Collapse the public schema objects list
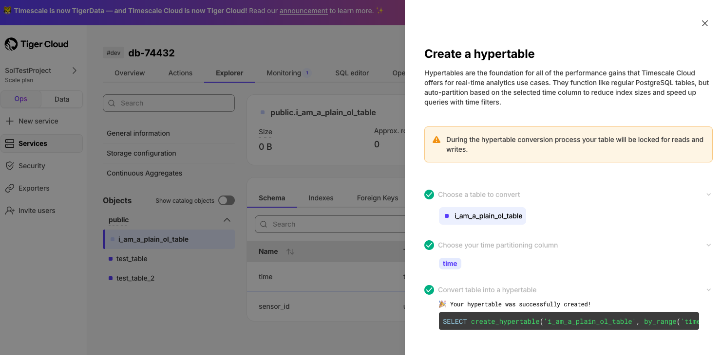The width and height of the screenshot is (721, 355). pos(227,220)
